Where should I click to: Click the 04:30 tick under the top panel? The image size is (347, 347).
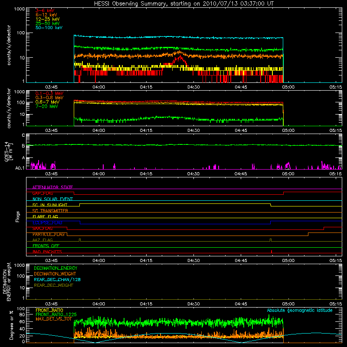tap(193, 87)
